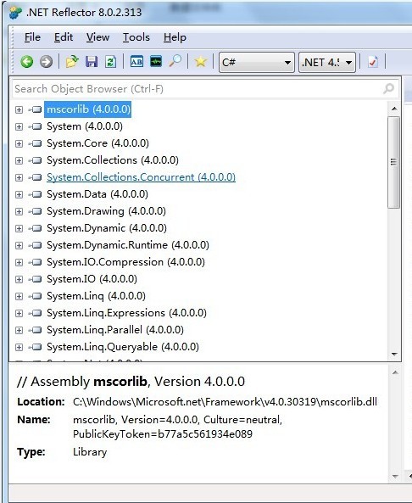Viewport: 412px width, 503px height.
Task: Click the grey Forward navigation arrow
Action: (x=46, y=61)
